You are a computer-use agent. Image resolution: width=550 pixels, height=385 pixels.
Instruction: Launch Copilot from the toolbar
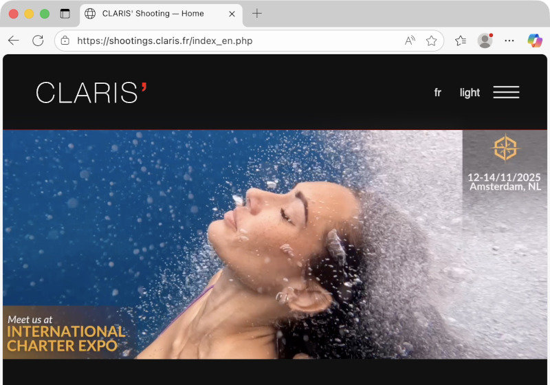534,41
